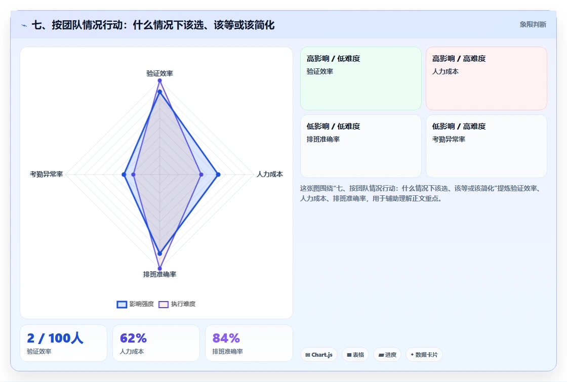This screenshot has width=567, height=382.
Task: Click the 2 / 100人 stat card
Action: pos(63,343)
